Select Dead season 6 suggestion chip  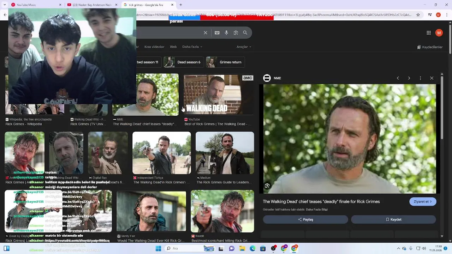tap(184, 62)
